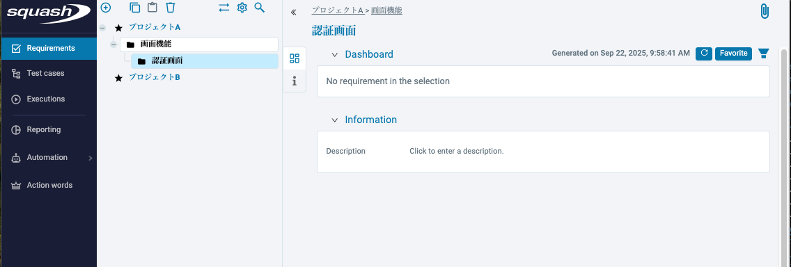Open the tree settings gear icon

click(x=242, y=8)
